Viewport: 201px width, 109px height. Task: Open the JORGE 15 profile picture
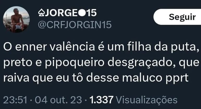tap(16, 19)
